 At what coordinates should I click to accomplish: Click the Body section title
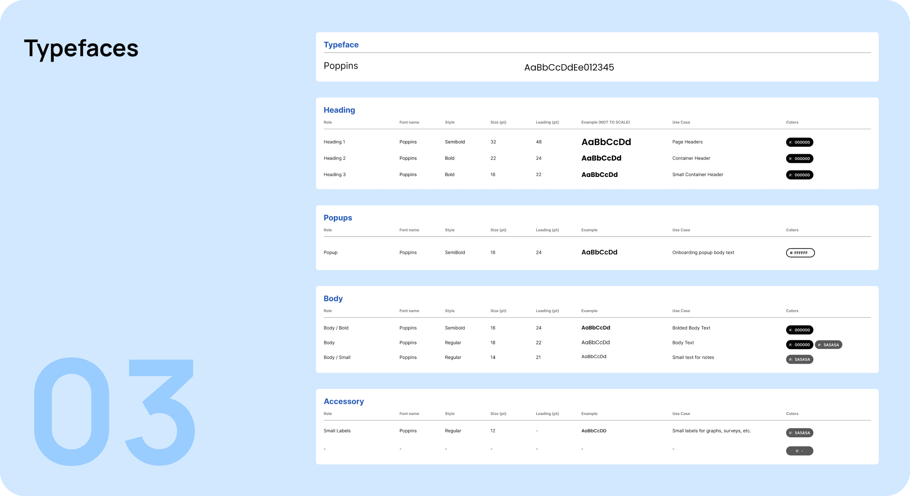pyautogui.click(x=333, y=298)
